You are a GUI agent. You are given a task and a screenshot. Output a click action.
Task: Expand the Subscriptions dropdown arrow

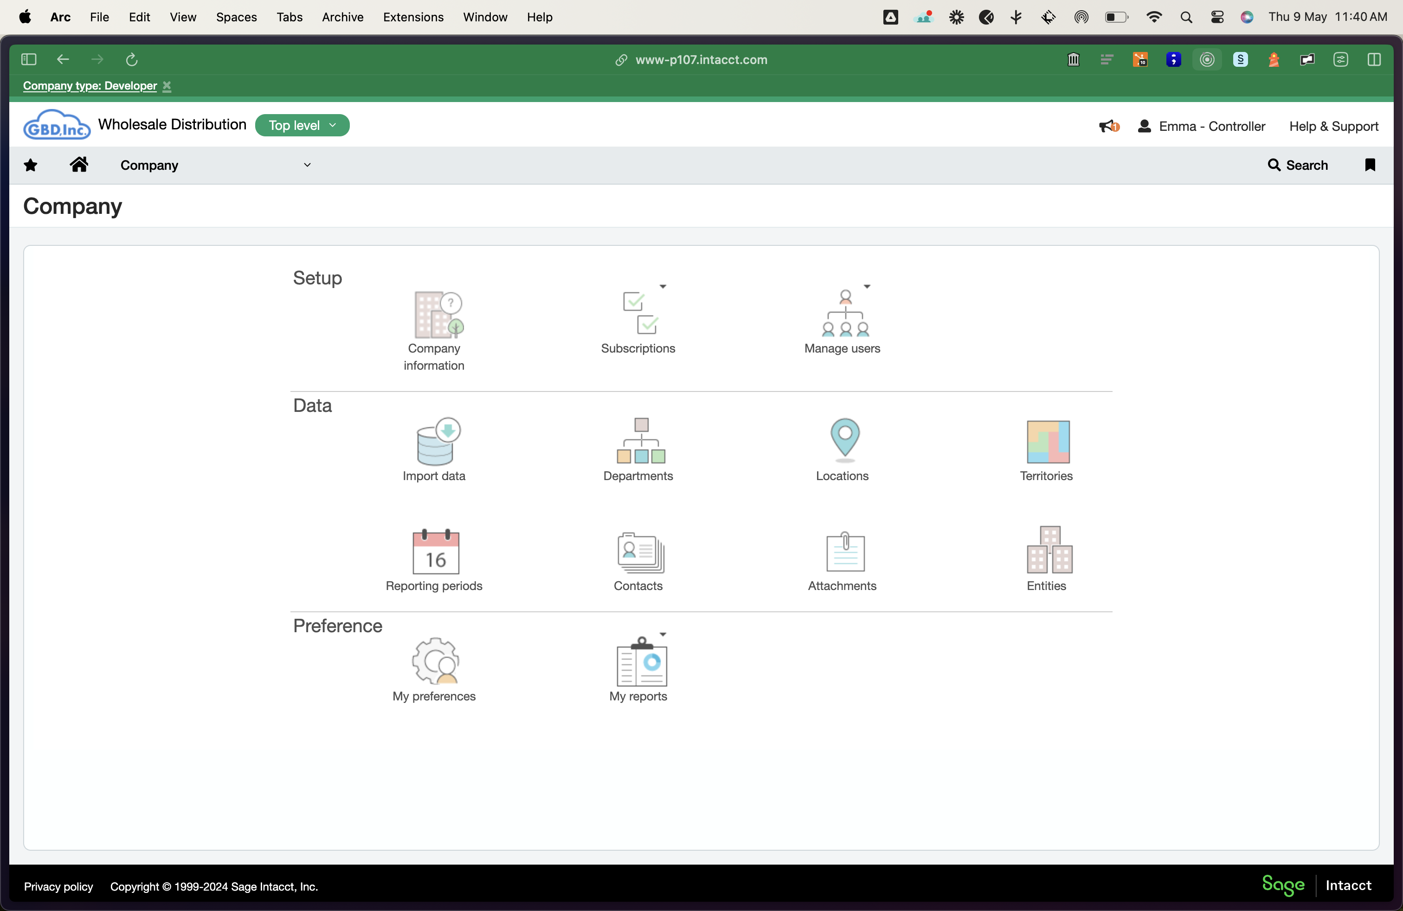click(x=663, y=287)
